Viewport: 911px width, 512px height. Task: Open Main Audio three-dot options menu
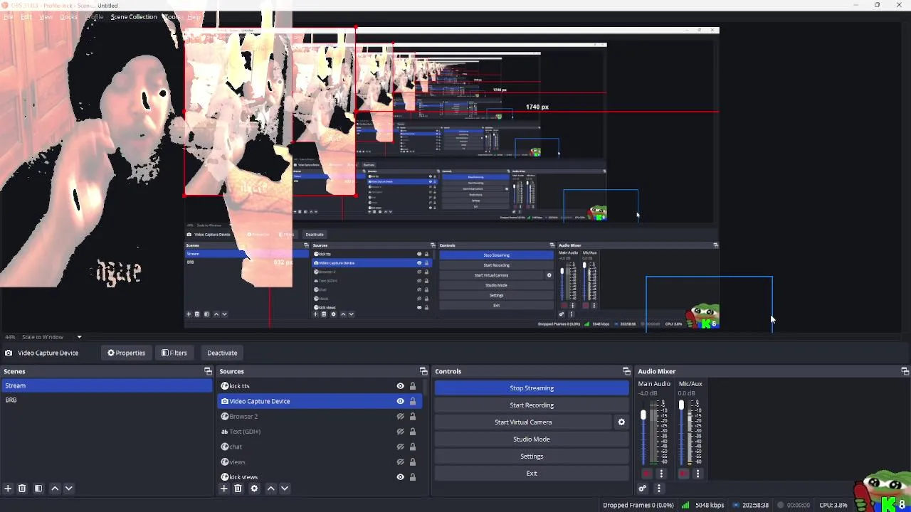pos(661,474)
